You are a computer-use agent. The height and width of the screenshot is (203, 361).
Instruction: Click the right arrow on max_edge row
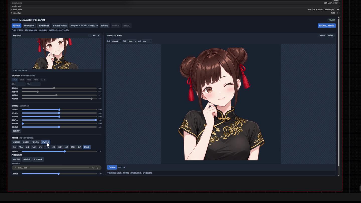click(338, 13)
